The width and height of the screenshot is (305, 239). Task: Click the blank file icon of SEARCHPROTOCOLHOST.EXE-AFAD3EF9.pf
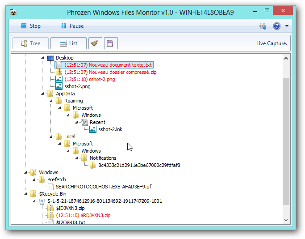[x=50, y=187]
